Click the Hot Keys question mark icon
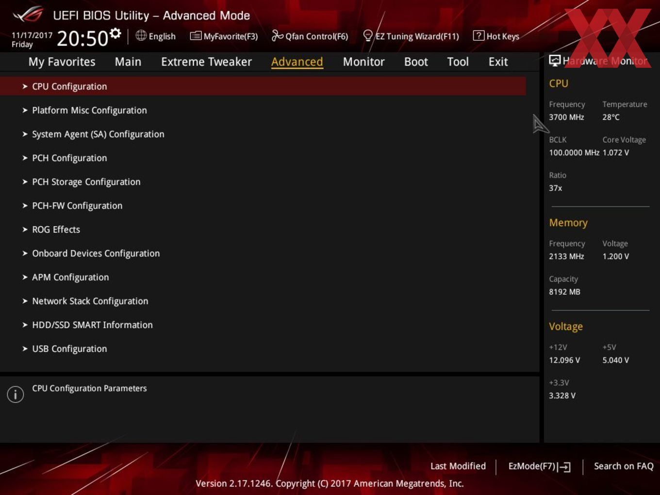This screenshot has height=495, width=660. [478, 35]
